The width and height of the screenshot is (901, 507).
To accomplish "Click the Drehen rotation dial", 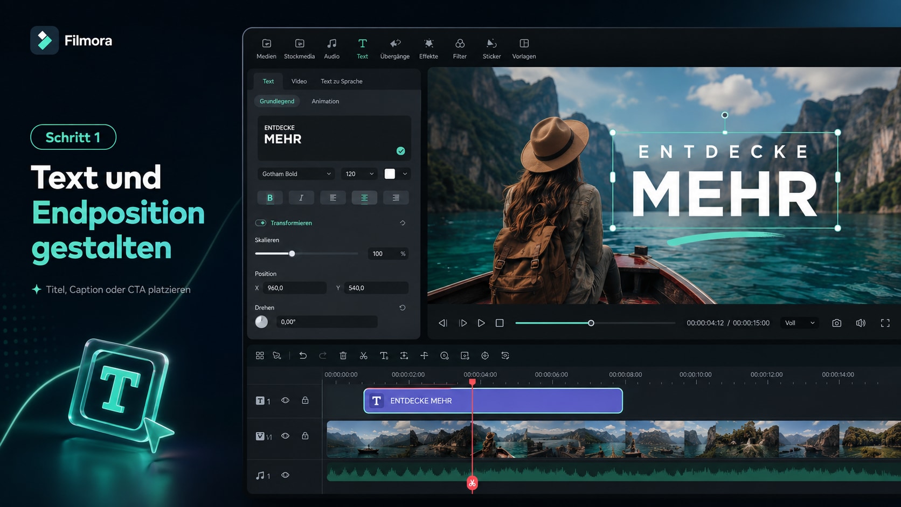I will pyautogui.click(x=261, y=322).
